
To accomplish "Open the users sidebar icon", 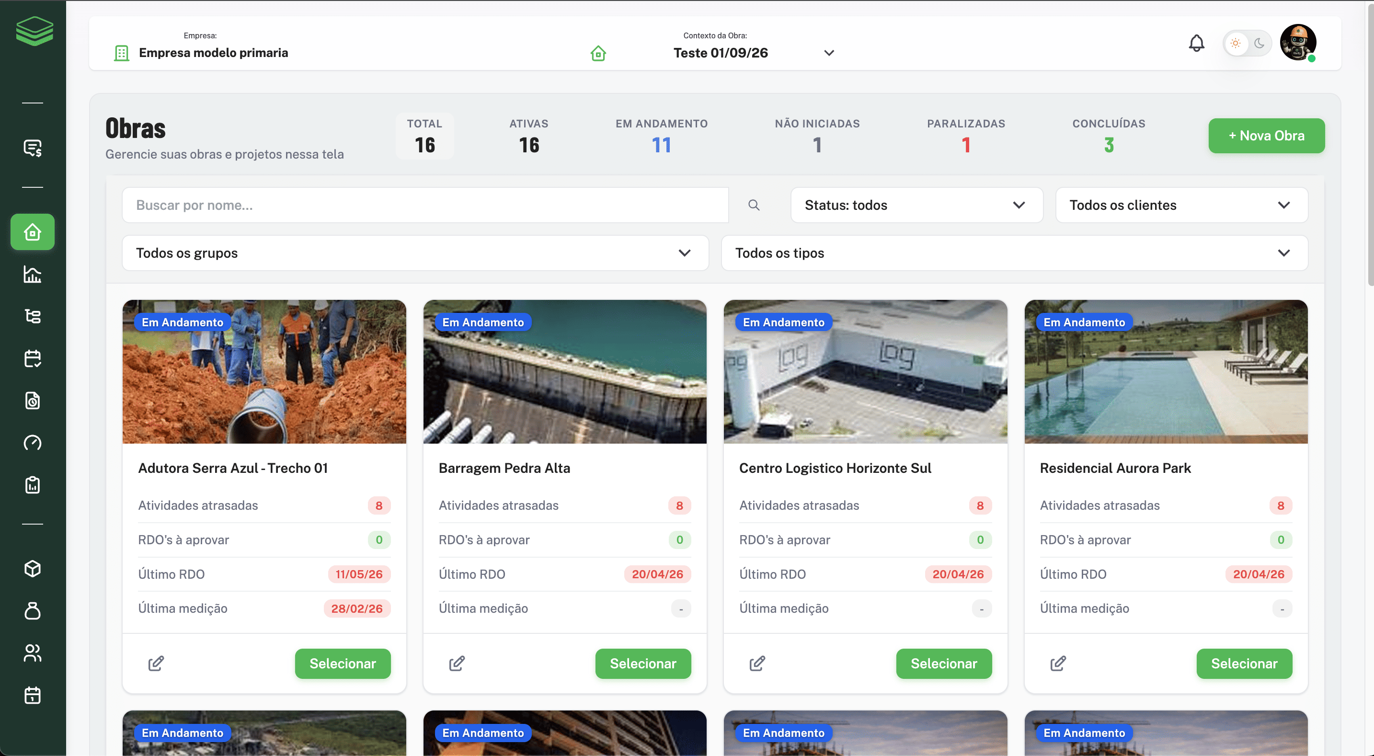I will tap(33, 653).
